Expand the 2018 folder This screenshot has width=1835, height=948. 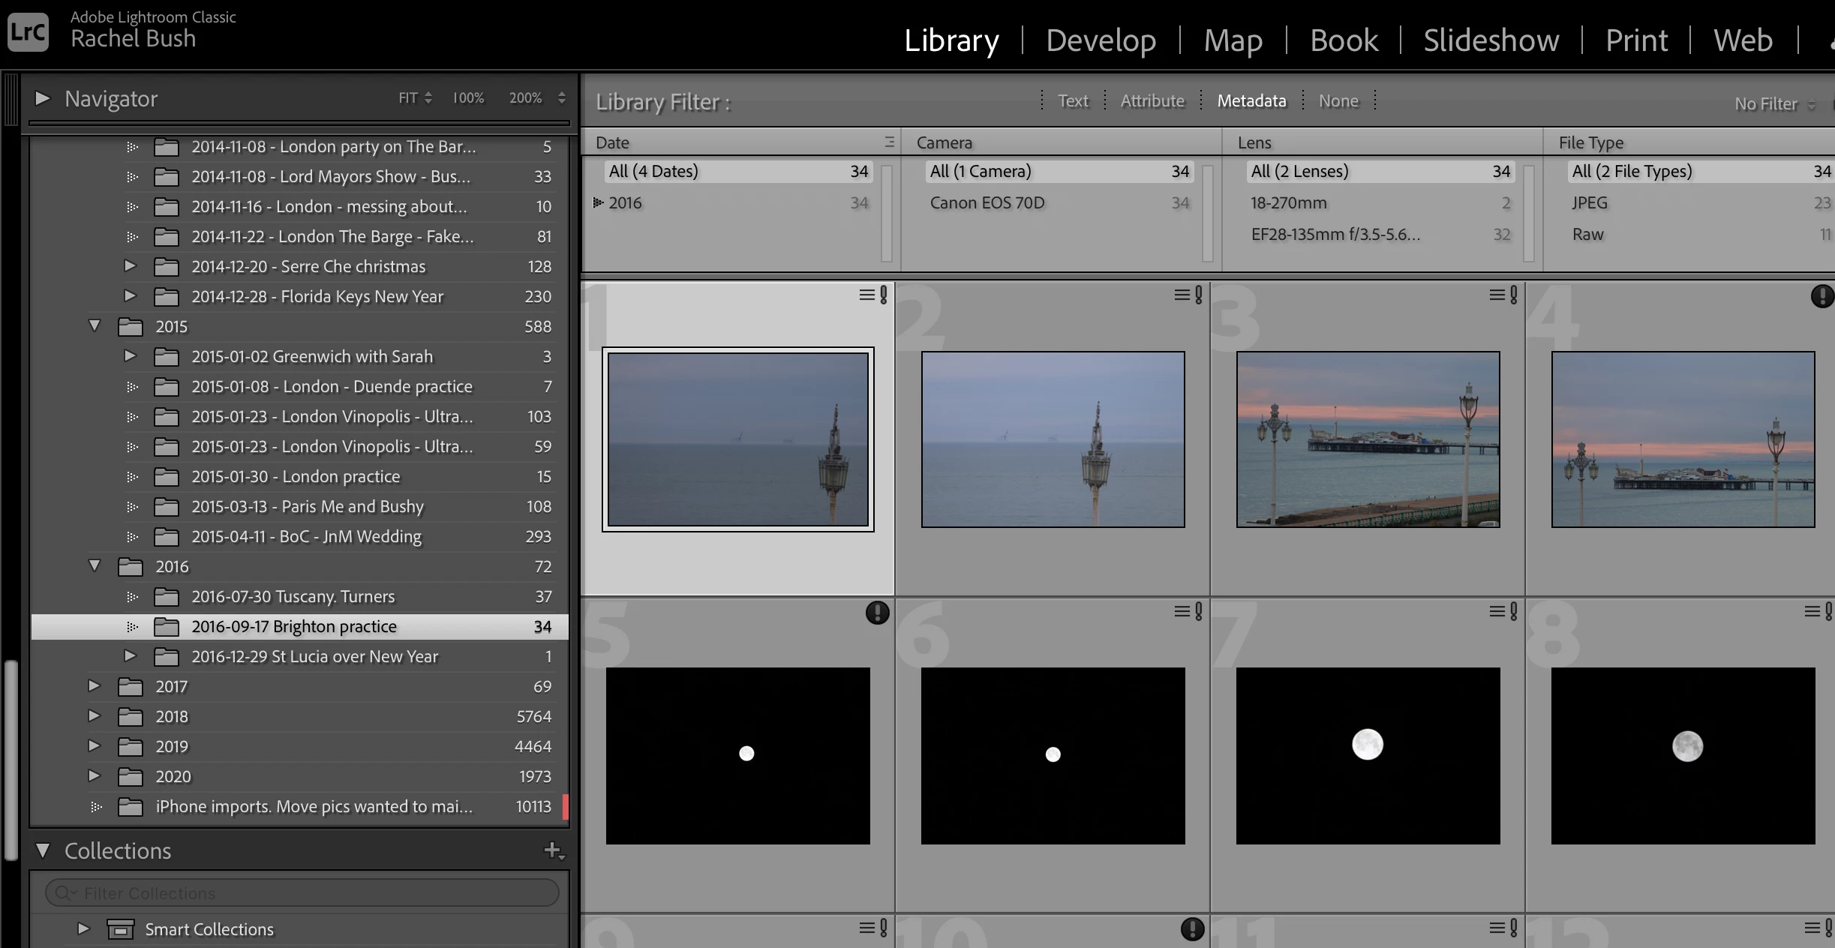(95, 716)
